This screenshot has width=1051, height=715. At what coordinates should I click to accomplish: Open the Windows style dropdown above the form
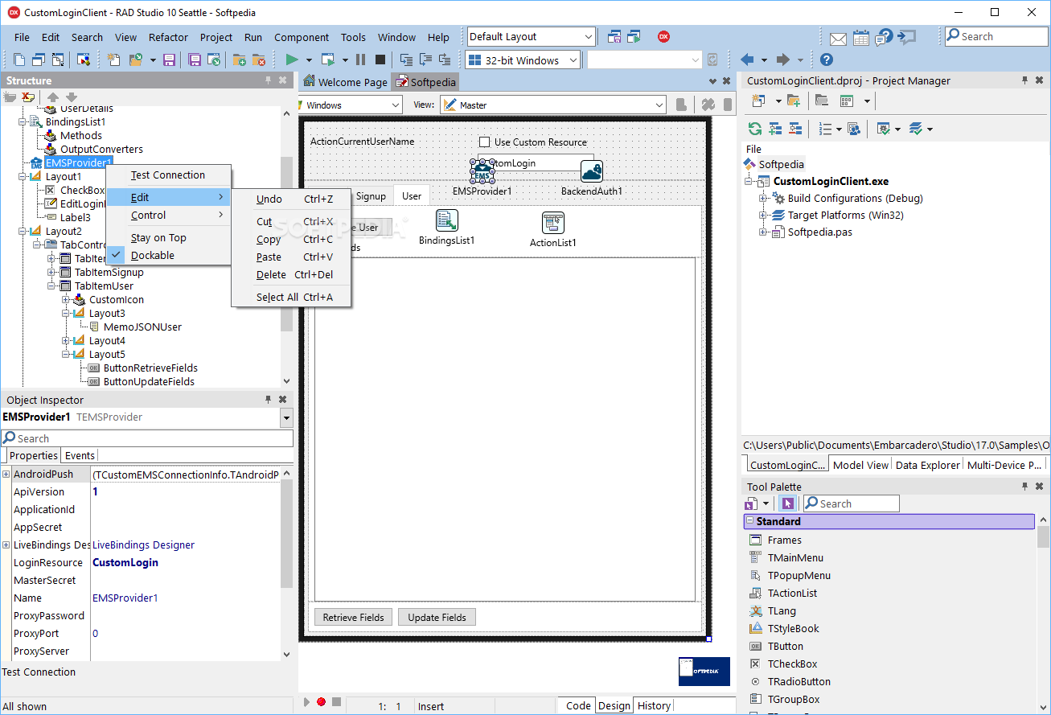[x=396, y=105]
